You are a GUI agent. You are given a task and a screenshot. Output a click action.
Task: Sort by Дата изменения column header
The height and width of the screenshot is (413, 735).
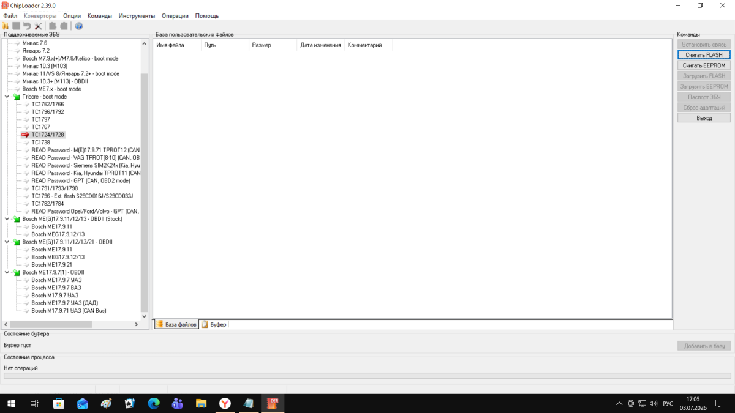[x=321, y=45]
